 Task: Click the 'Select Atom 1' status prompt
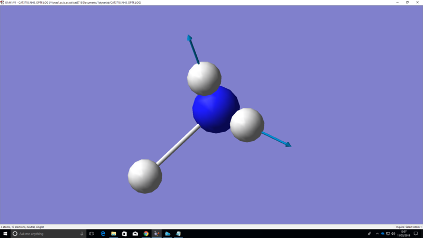coord(413,227)
